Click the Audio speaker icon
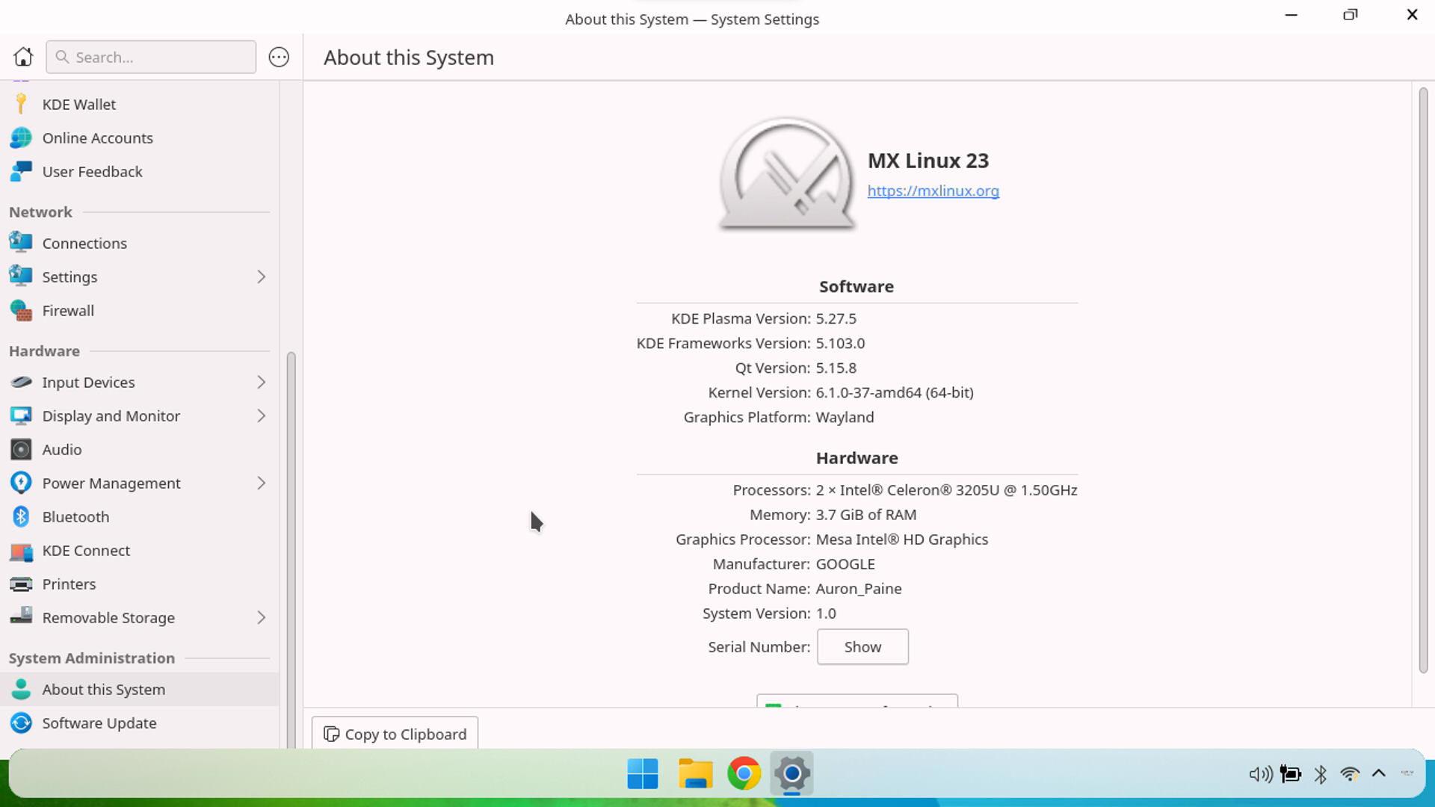Screen dimensions: 1435x807 [21, 449]
